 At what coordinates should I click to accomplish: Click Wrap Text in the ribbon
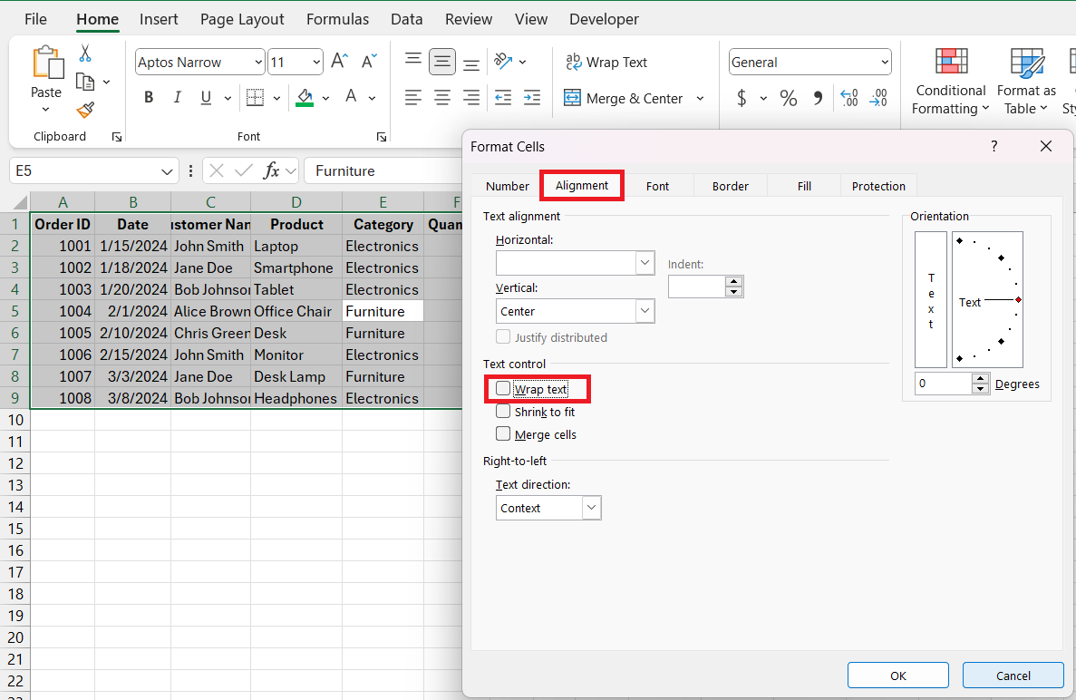[606, 62]
